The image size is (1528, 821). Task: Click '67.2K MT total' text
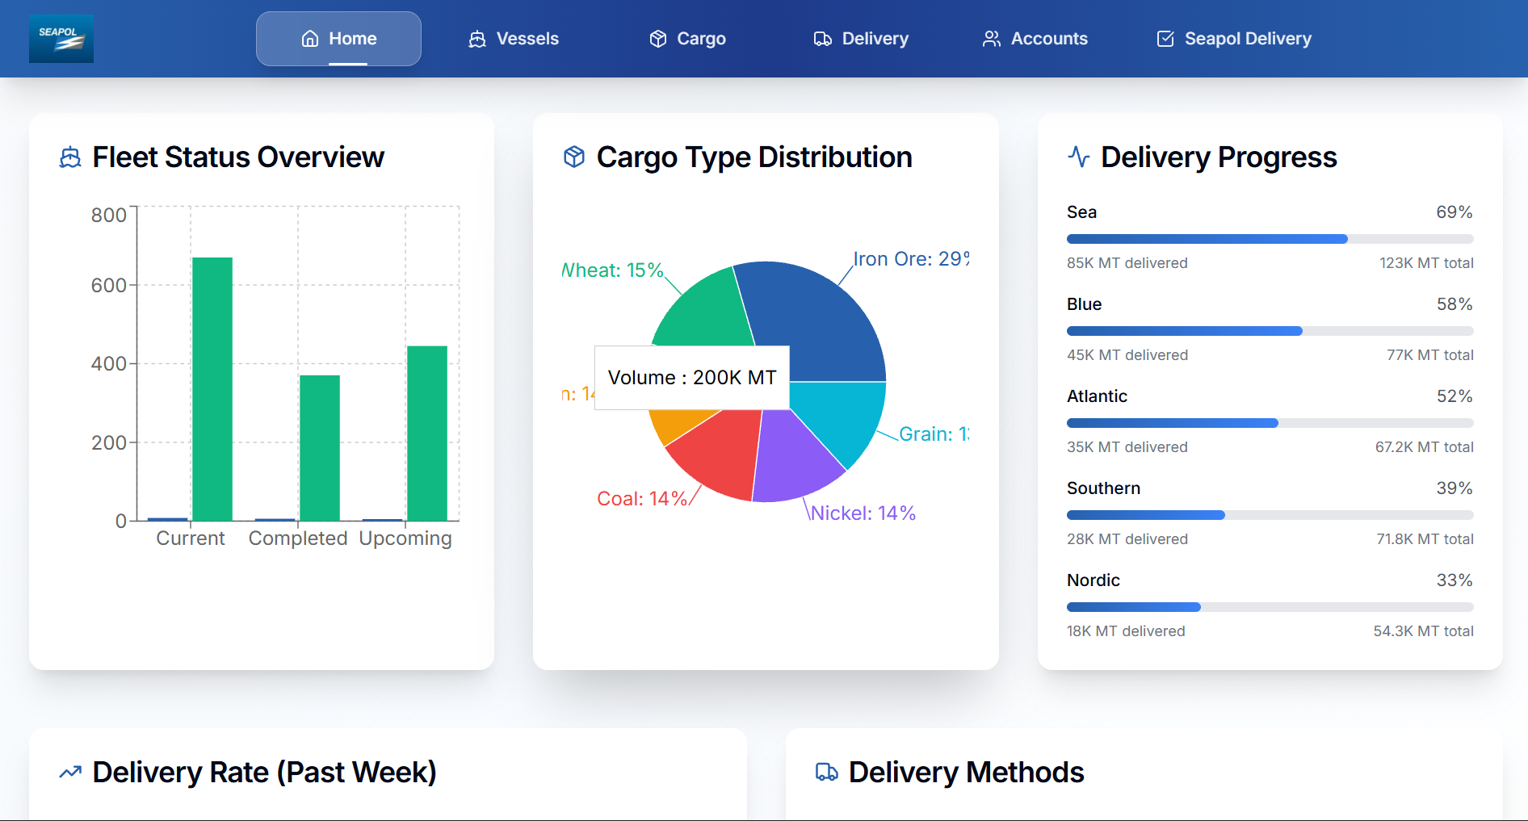pyautogui.click(x=1425, y=447)
